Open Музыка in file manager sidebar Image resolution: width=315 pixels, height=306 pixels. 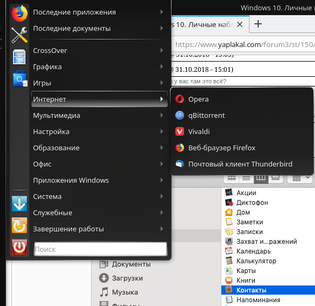click(x=119, y=292)
